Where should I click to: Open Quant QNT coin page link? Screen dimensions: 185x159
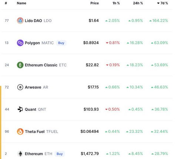click(36, 109)
